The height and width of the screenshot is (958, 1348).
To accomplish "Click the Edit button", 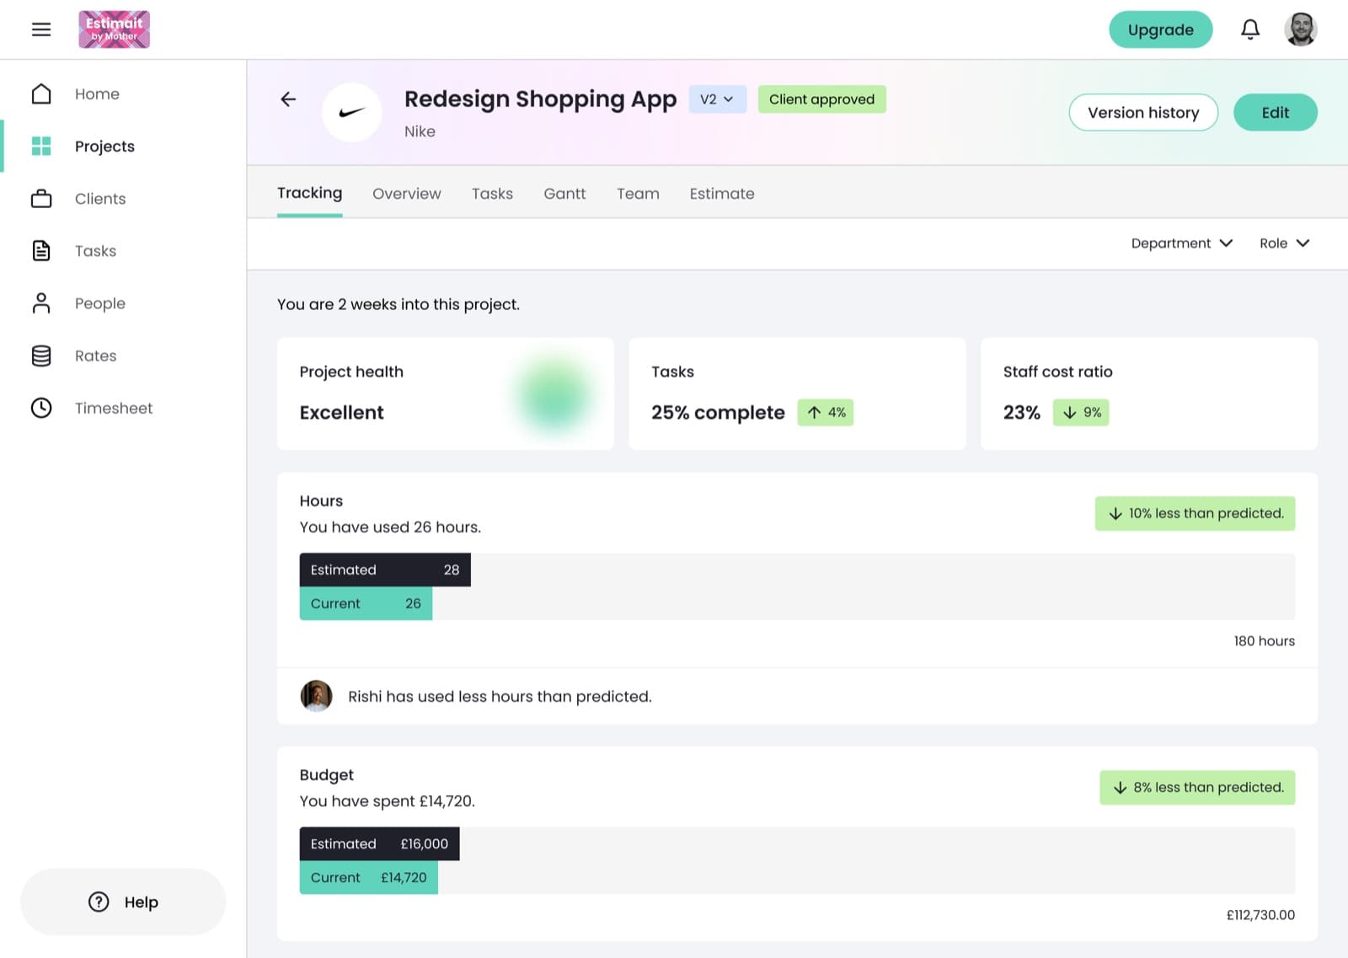I will [1276, 112].
